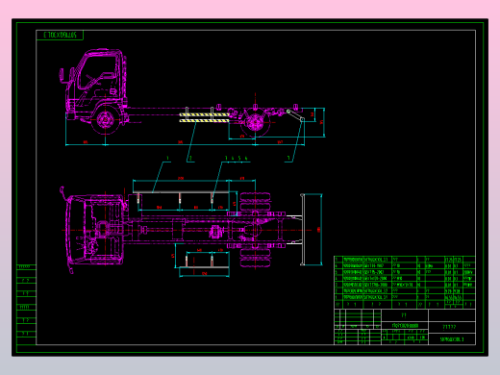Select the side mirror on the side-view cab
The width and height of the screenshot is (500, 375).
[62, 76]
